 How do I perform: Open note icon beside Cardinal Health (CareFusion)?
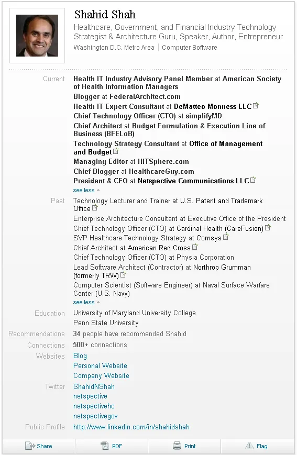268,227
